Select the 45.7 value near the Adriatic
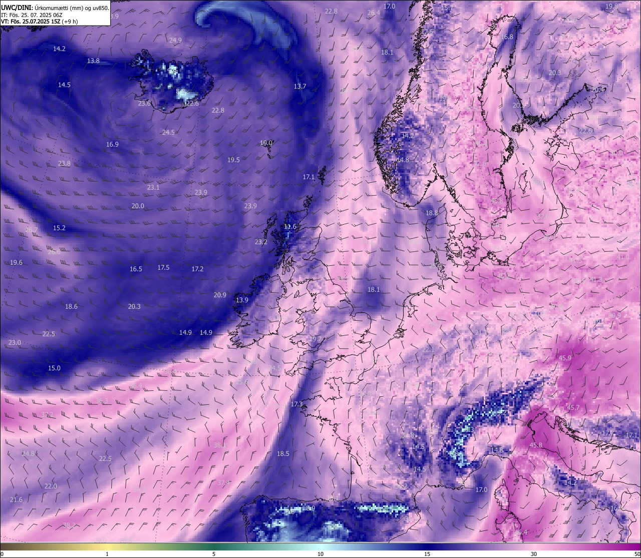The image size is (641, 558). click(573, 407)
